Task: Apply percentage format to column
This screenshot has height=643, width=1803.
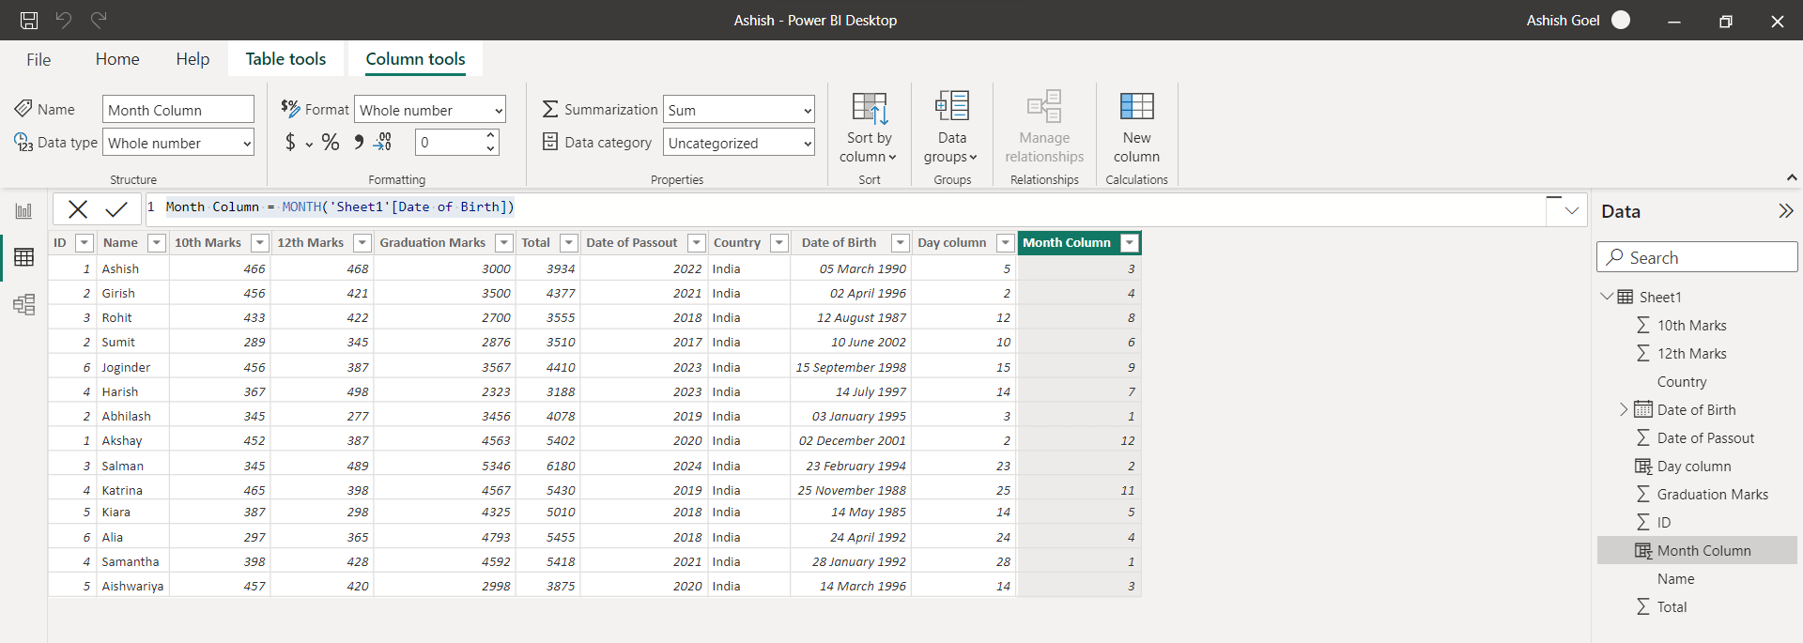Action: [x=331, y=143]
